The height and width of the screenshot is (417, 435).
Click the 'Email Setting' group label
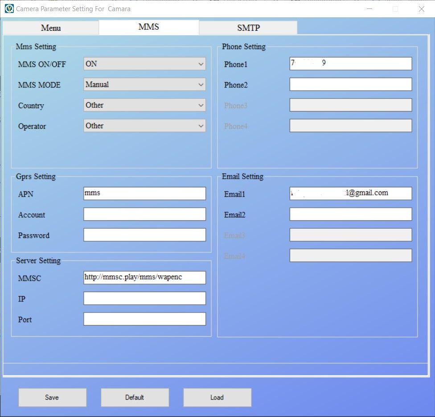pyautogui.click(x=243, y=177)
